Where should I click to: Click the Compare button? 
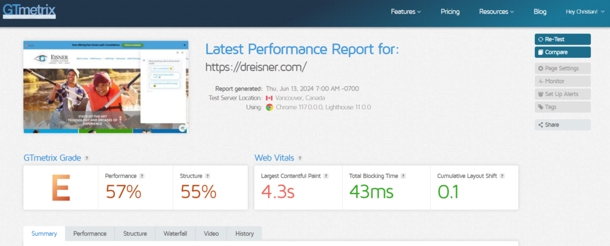[x=562, y=52]
